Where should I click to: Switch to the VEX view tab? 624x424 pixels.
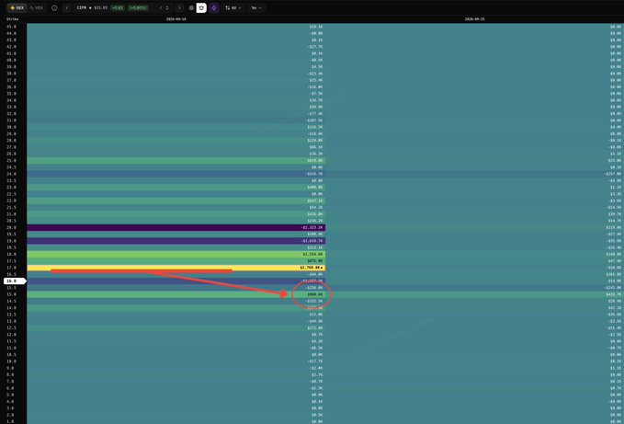(x=37, y=8)
